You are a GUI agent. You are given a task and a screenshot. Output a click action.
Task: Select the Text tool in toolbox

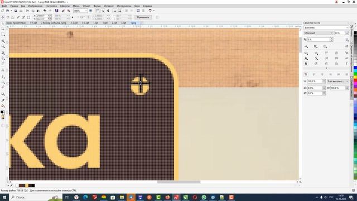3,70
